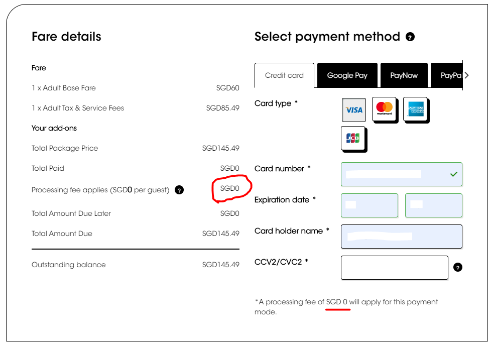Click into the Card number field
The image size is (492, 346).
coord(402,174)
